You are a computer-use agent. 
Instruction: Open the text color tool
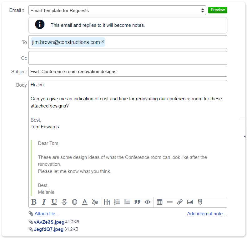85,202
